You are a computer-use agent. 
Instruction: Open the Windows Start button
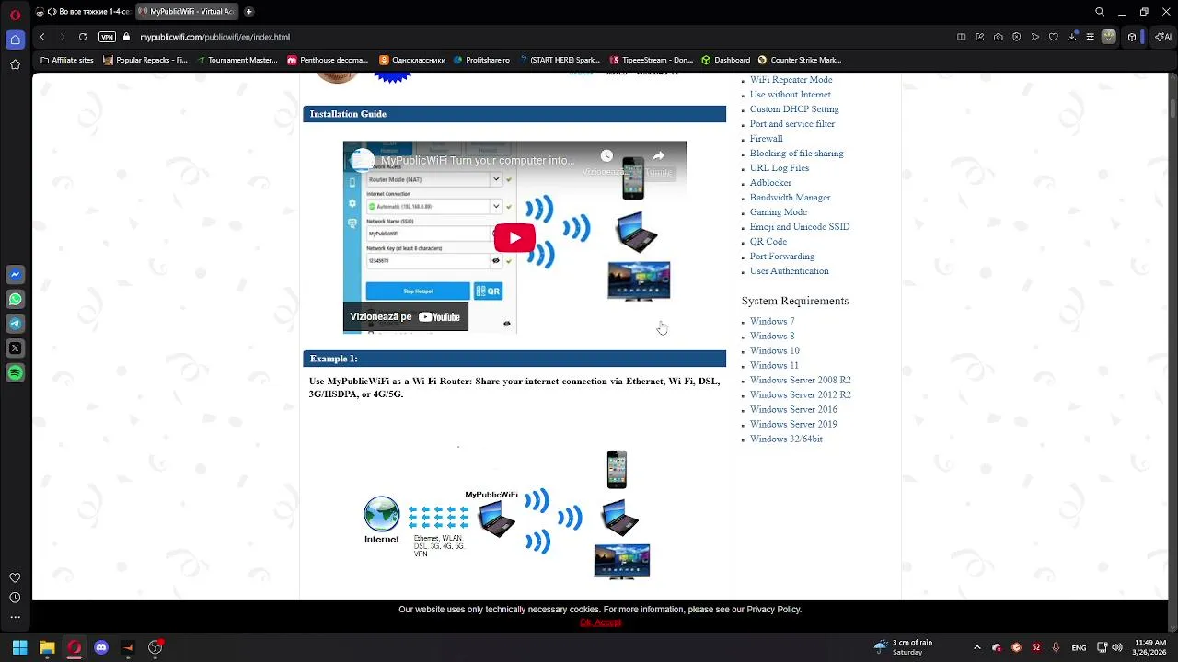point(19,647)
